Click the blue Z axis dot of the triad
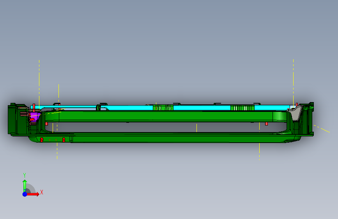This screenshot has height=219, width=338. click(x=25, y=194)
